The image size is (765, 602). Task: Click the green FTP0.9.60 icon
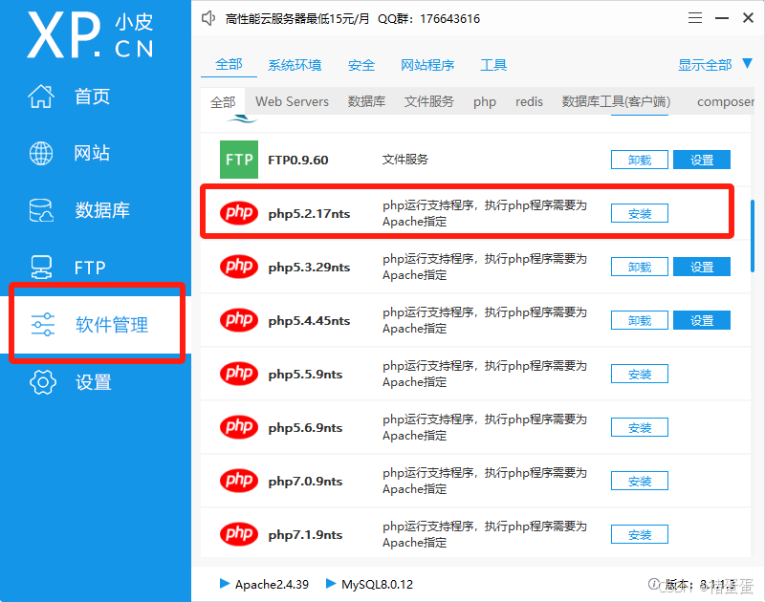point(238,160)
